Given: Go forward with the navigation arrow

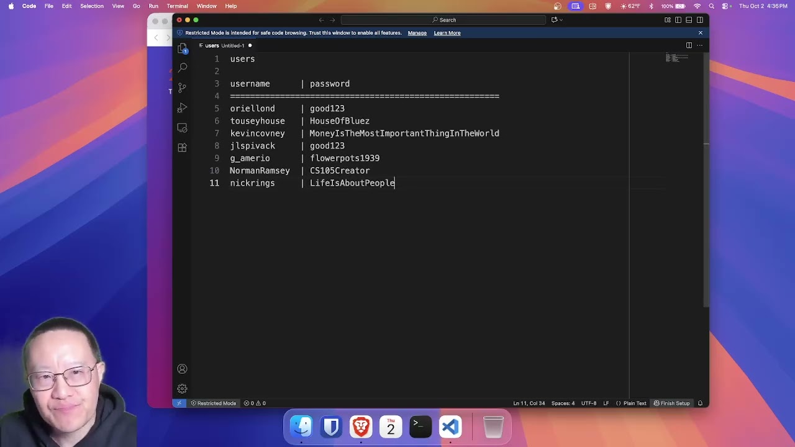Looking at the screenshot, I should pyautogui.click(x=332, y=20).
